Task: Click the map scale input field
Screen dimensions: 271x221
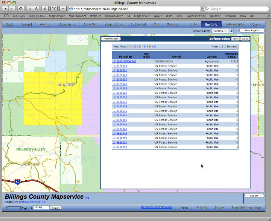Action: pyautogui.click(x=41, y=207)
